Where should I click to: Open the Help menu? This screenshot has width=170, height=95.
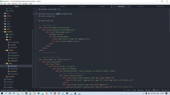[x=31, y=4]
